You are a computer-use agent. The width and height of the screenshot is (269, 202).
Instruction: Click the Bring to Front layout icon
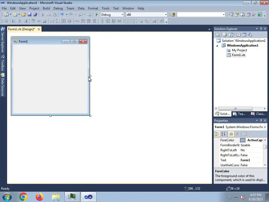click(x=141, y=21)
